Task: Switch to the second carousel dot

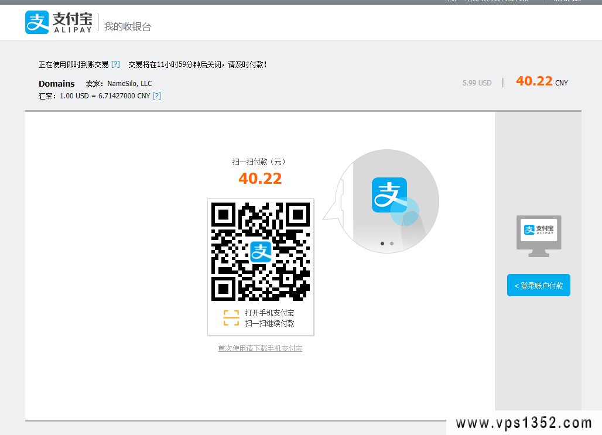Action: (x=392, y=243)
